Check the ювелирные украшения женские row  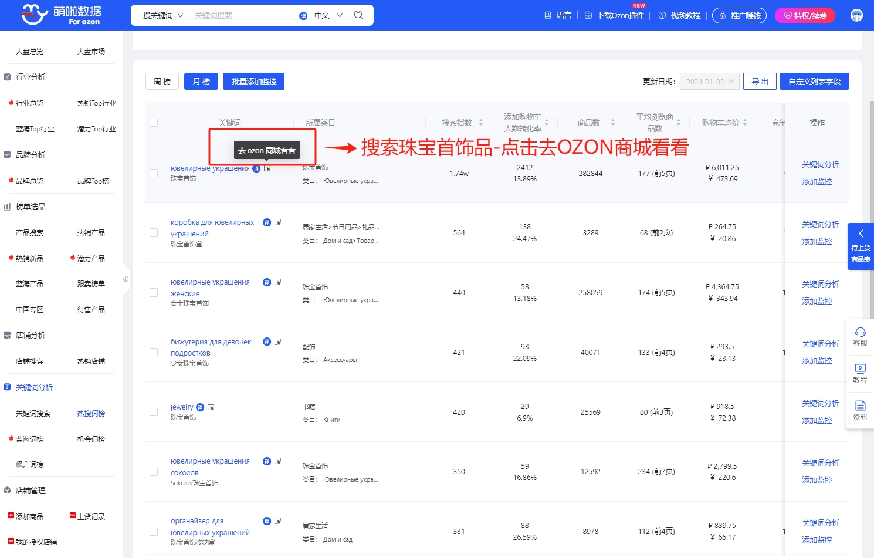(154, 292)
